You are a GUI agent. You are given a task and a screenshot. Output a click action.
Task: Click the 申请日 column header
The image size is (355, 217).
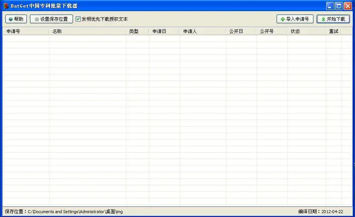pyautogui.click(x=164, y=31)
